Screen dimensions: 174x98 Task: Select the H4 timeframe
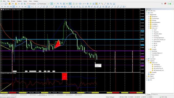point(17,7)
